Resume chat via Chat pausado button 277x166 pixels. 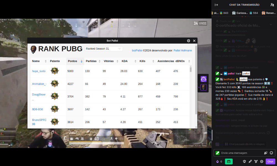pyautogui.click(x=245, y=144)
